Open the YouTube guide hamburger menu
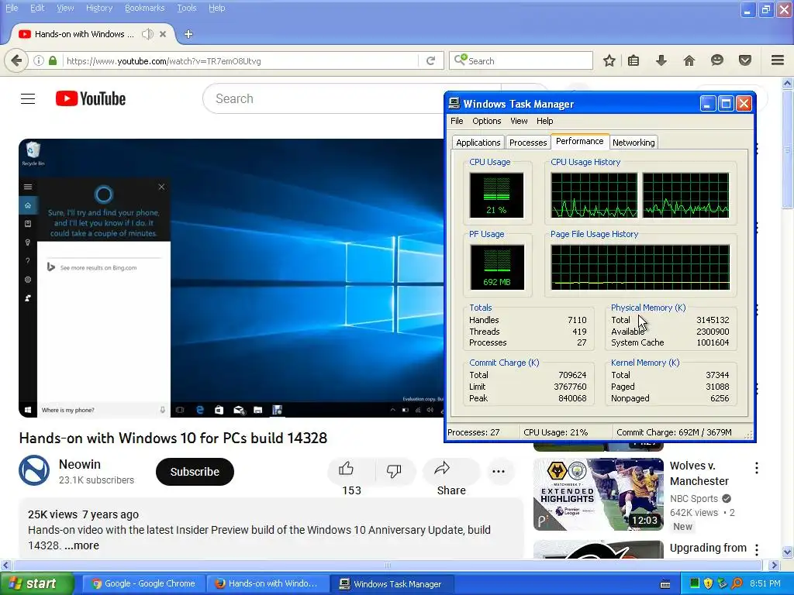794x595 pixels. point(28,98)
